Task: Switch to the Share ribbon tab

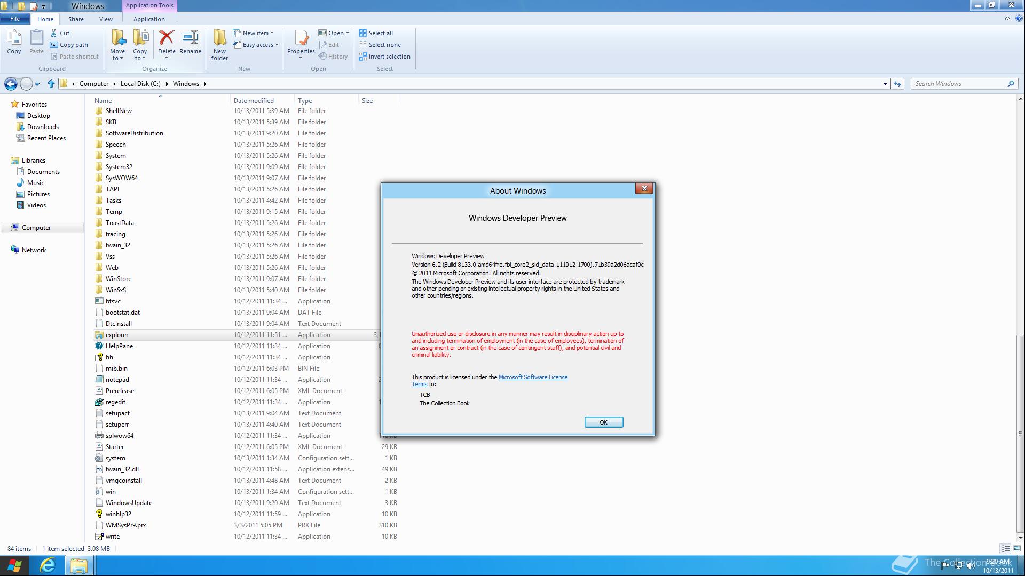Action: (x=76, y=19)
